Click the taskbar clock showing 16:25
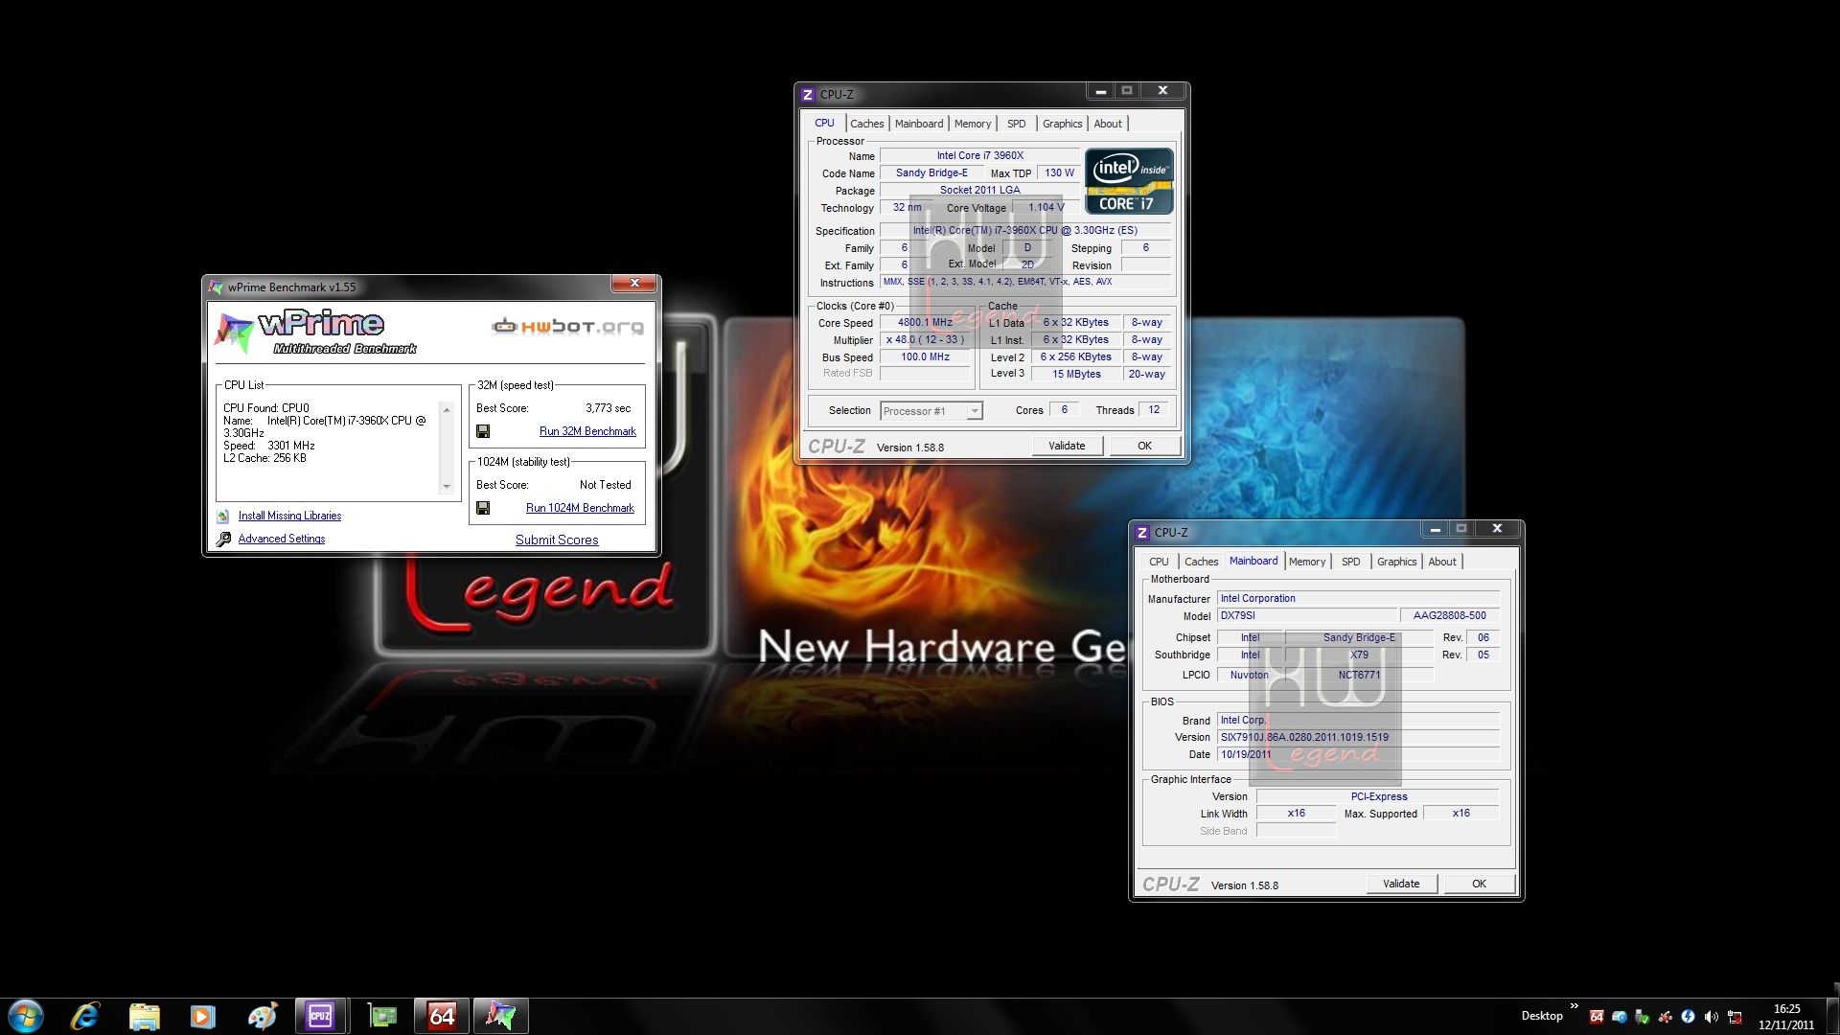This screenshot has width=1840, height=1035. 1786,1017
